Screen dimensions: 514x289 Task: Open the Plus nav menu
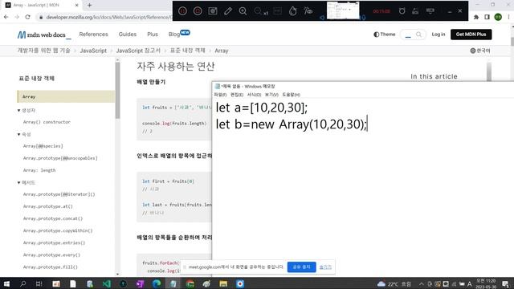pyautogui.click(x=153, y=34)
